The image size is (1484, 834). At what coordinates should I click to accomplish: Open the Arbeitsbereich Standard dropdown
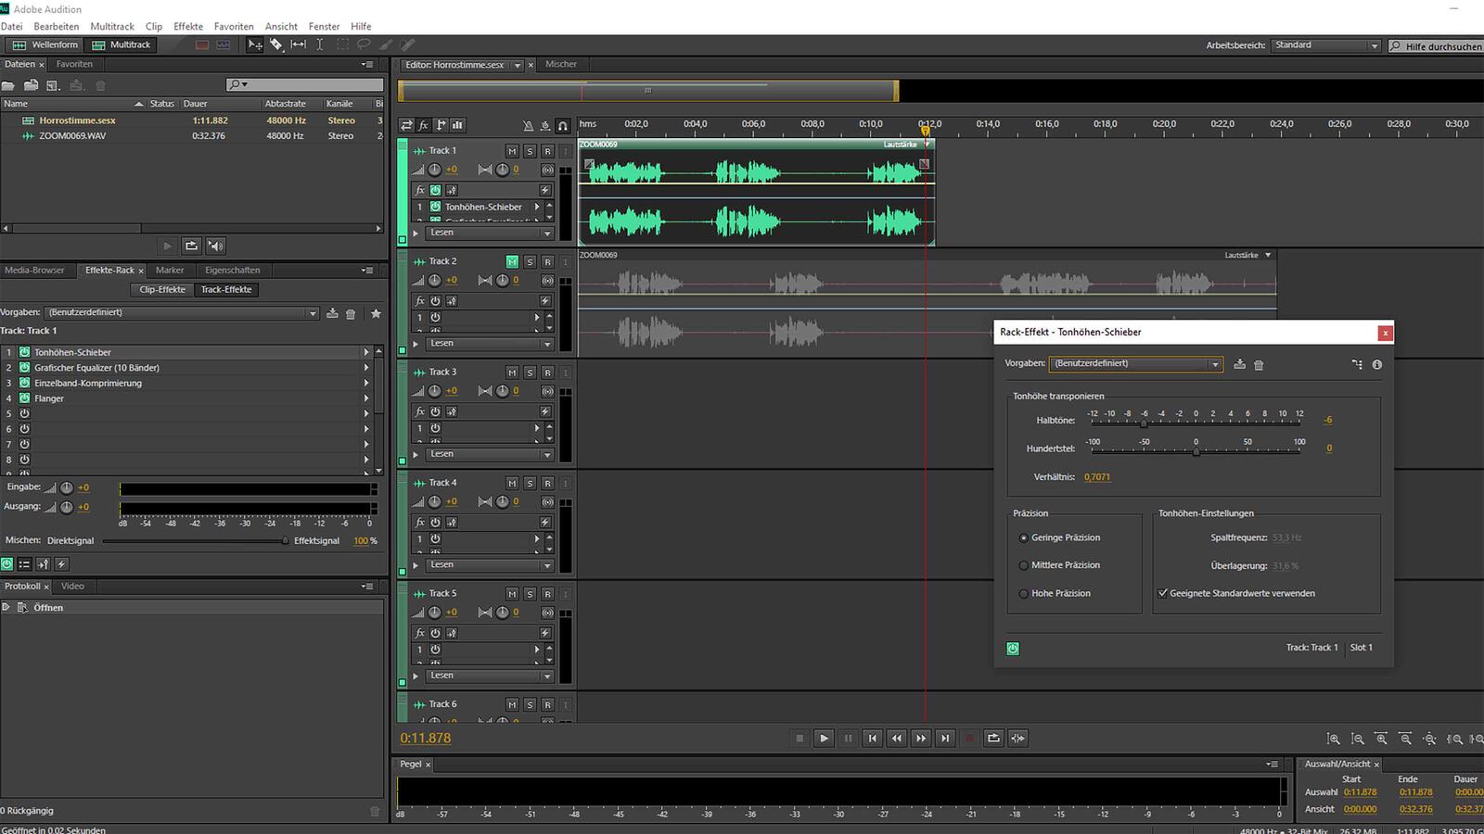point(1325,45)
